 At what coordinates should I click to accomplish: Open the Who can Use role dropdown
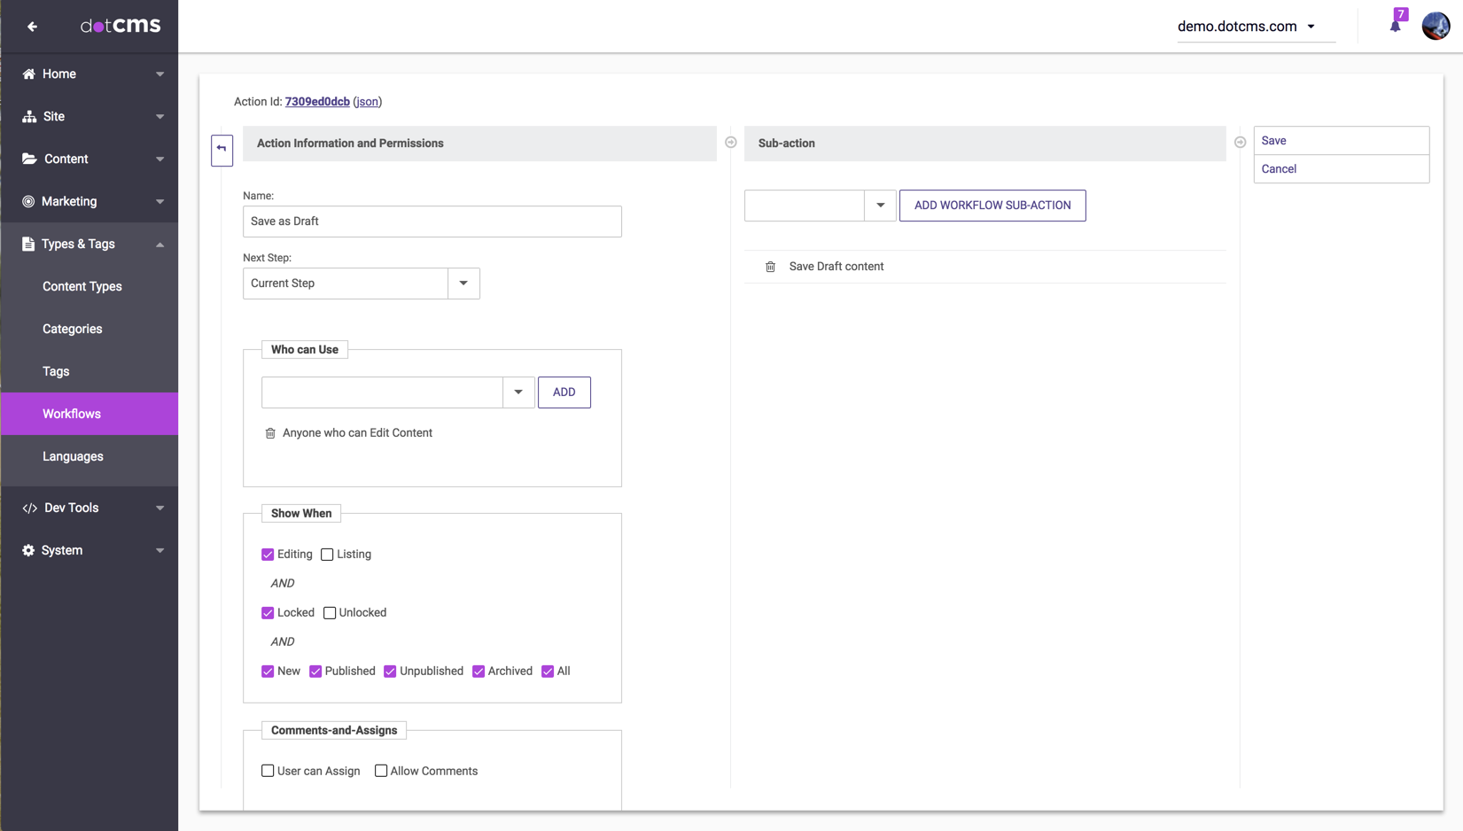[518, 392]
